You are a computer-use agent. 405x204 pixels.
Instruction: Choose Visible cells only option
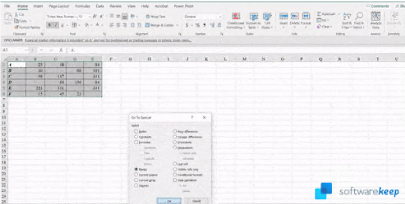point(175,170)
